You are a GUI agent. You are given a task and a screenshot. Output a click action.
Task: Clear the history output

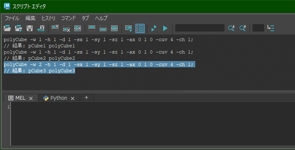[55, 28]
